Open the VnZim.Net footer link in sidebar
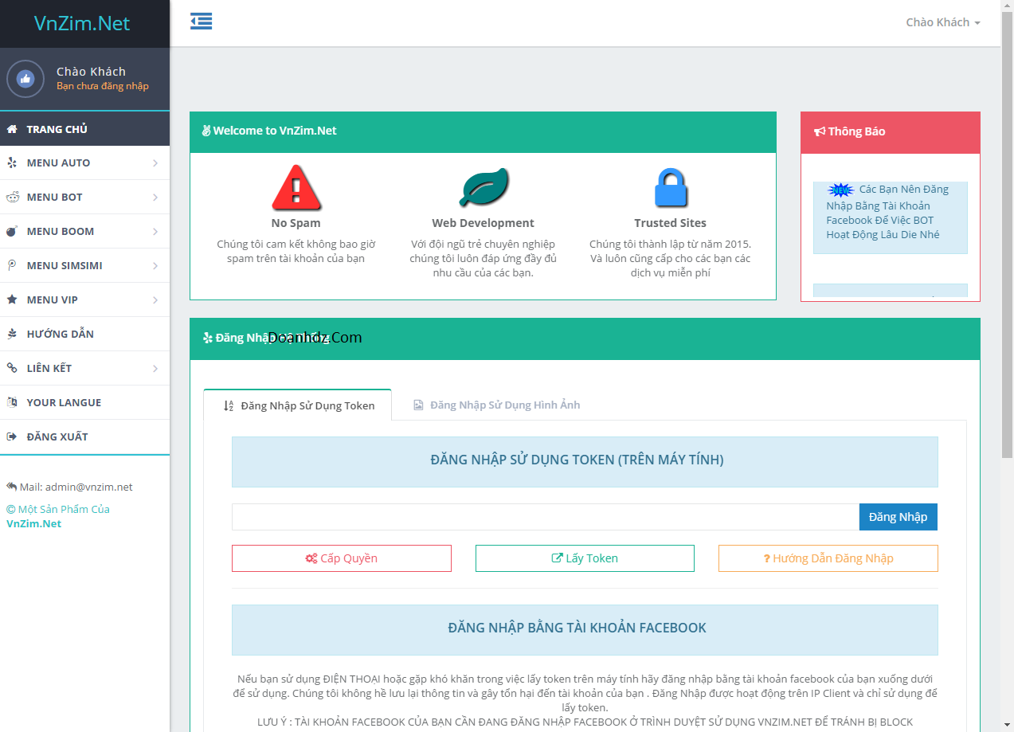 [34, 524]
